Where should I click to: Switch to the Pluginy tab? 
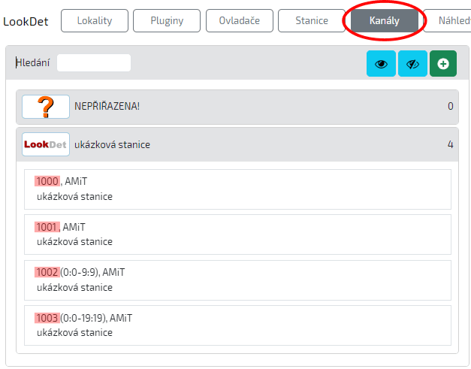point(167,21)
